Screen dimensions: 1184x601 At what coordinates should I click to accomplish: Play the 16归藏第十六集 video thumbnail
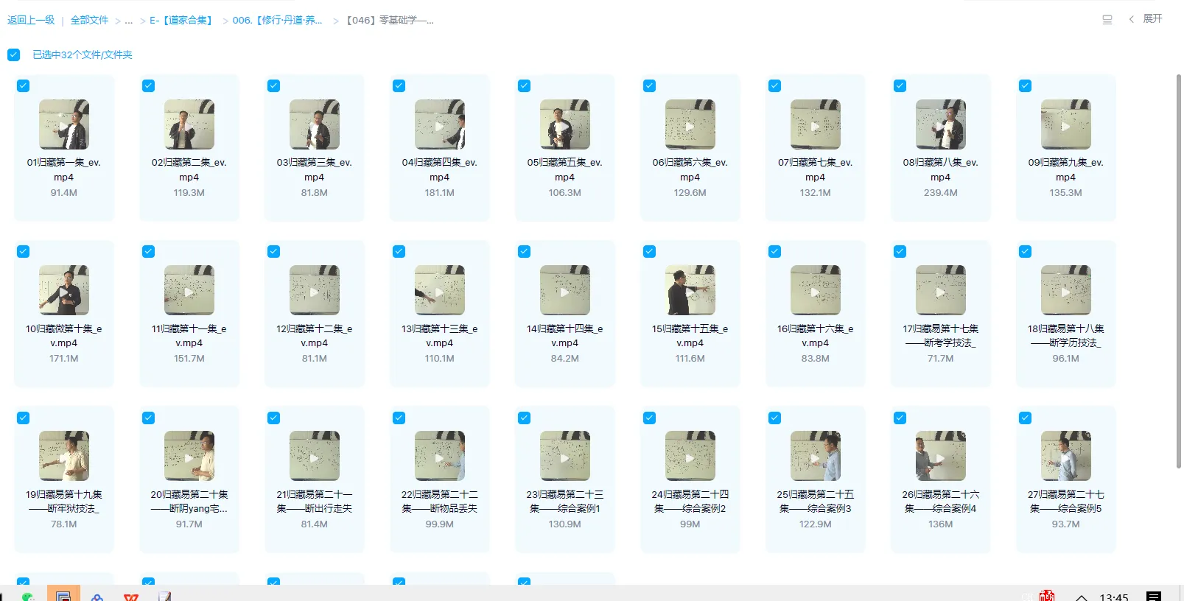coord(816,290)
